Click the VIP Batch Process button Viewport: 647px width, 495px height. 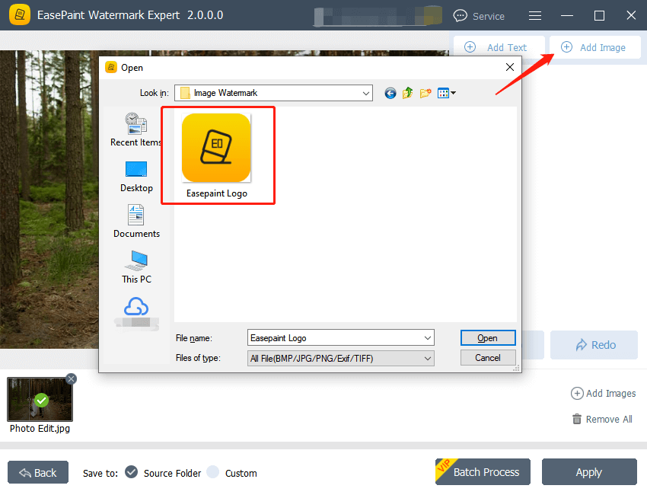(483, 472)
